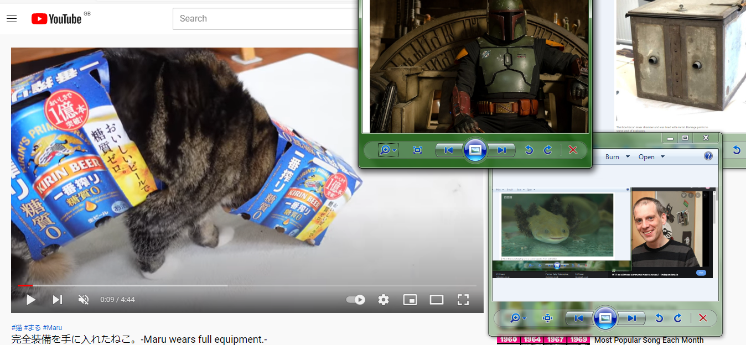
Task: Go to previous photo in green viewer
Action: click(449, 150)
